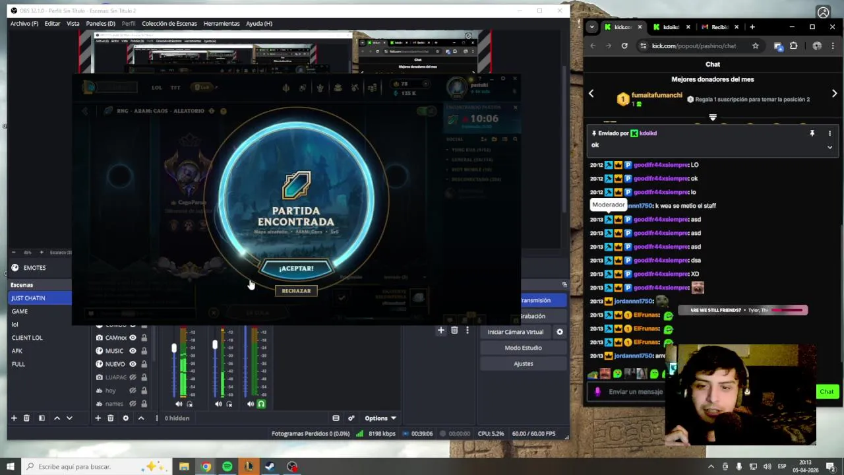
Task: Open Colección de Escenas menu
Action: tap(169, 24)
